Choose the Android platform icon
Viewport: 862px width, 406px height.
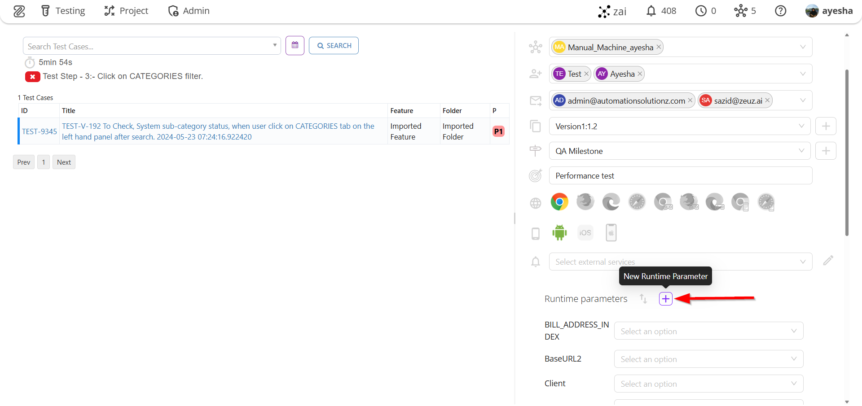(x=559, y=232)
